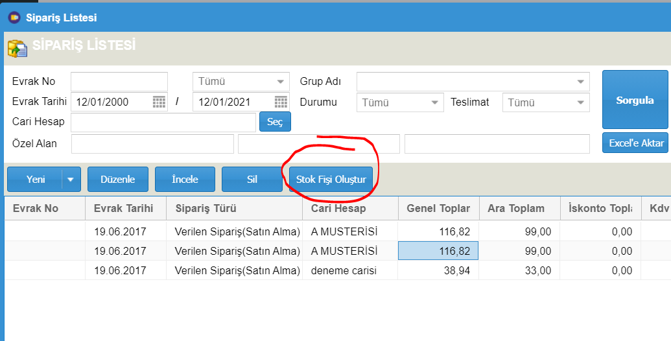The width and height of the screenshot is (671, 341).
Task: Open the end date calendar picker icon
Action: coord(281,102)
